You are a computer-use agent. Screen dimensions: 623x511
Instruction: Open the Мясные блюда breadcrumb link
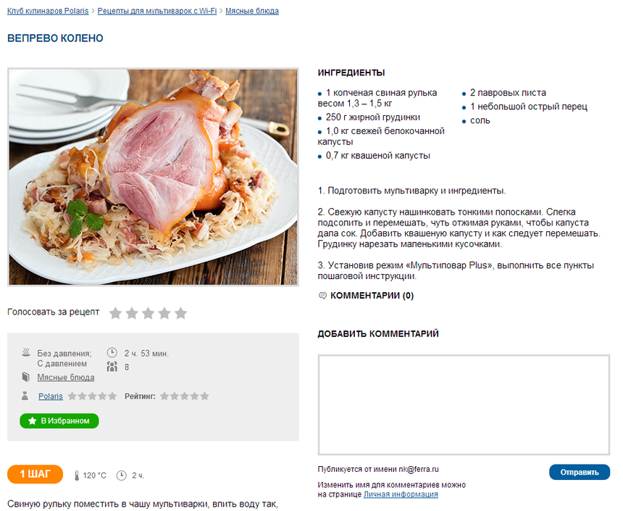[252, 11]
